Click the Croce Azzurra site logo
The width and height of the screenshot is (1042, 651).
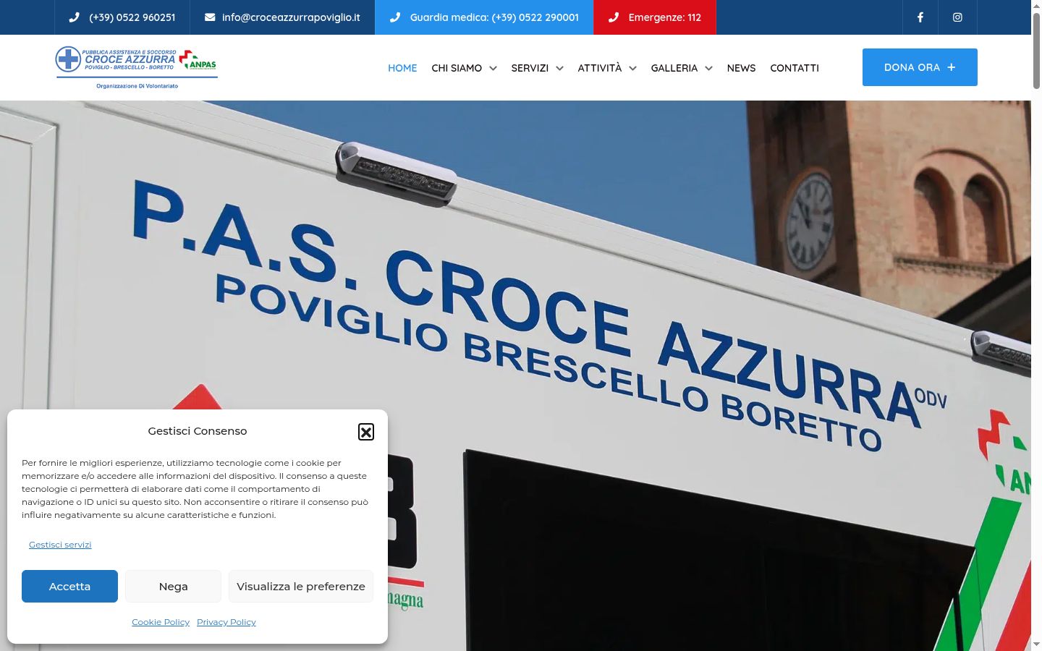tap(137, 68)
